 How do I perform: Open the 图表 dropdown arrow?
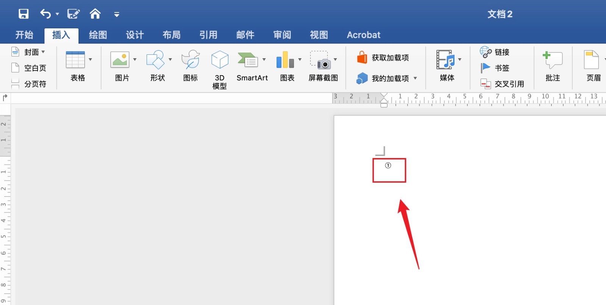coord(300,60)
